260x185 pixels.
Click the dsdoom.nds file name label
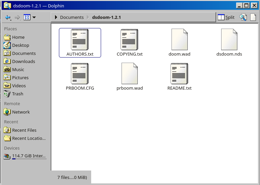[x=229, y=54]
